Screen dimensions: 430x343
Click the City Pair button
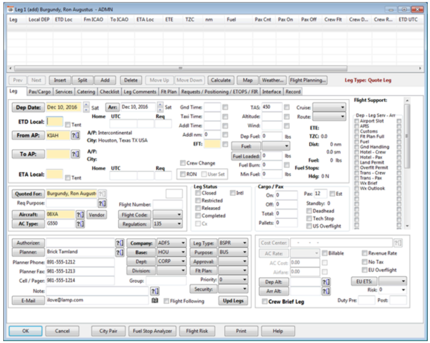click(108, 331)
